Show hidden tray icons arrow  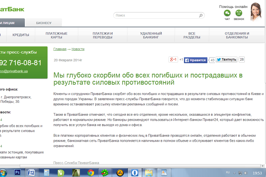(234, 173)
